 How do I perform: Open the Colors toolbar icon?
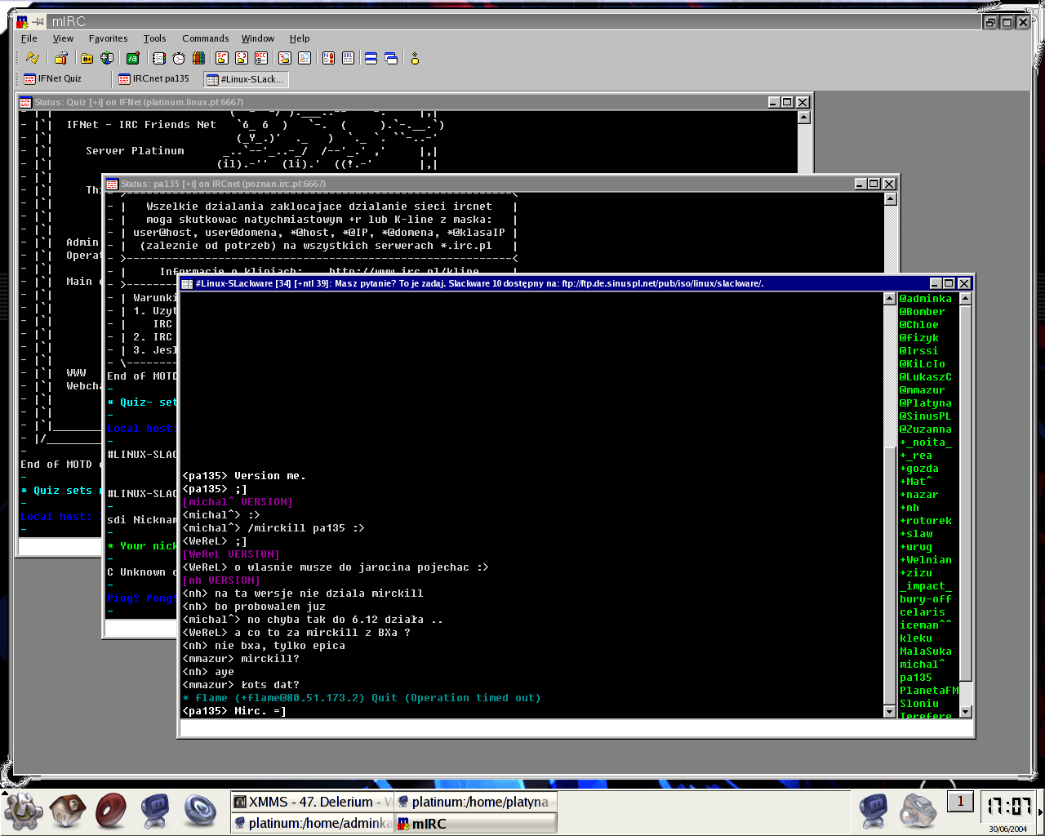(x=198, y=58)
